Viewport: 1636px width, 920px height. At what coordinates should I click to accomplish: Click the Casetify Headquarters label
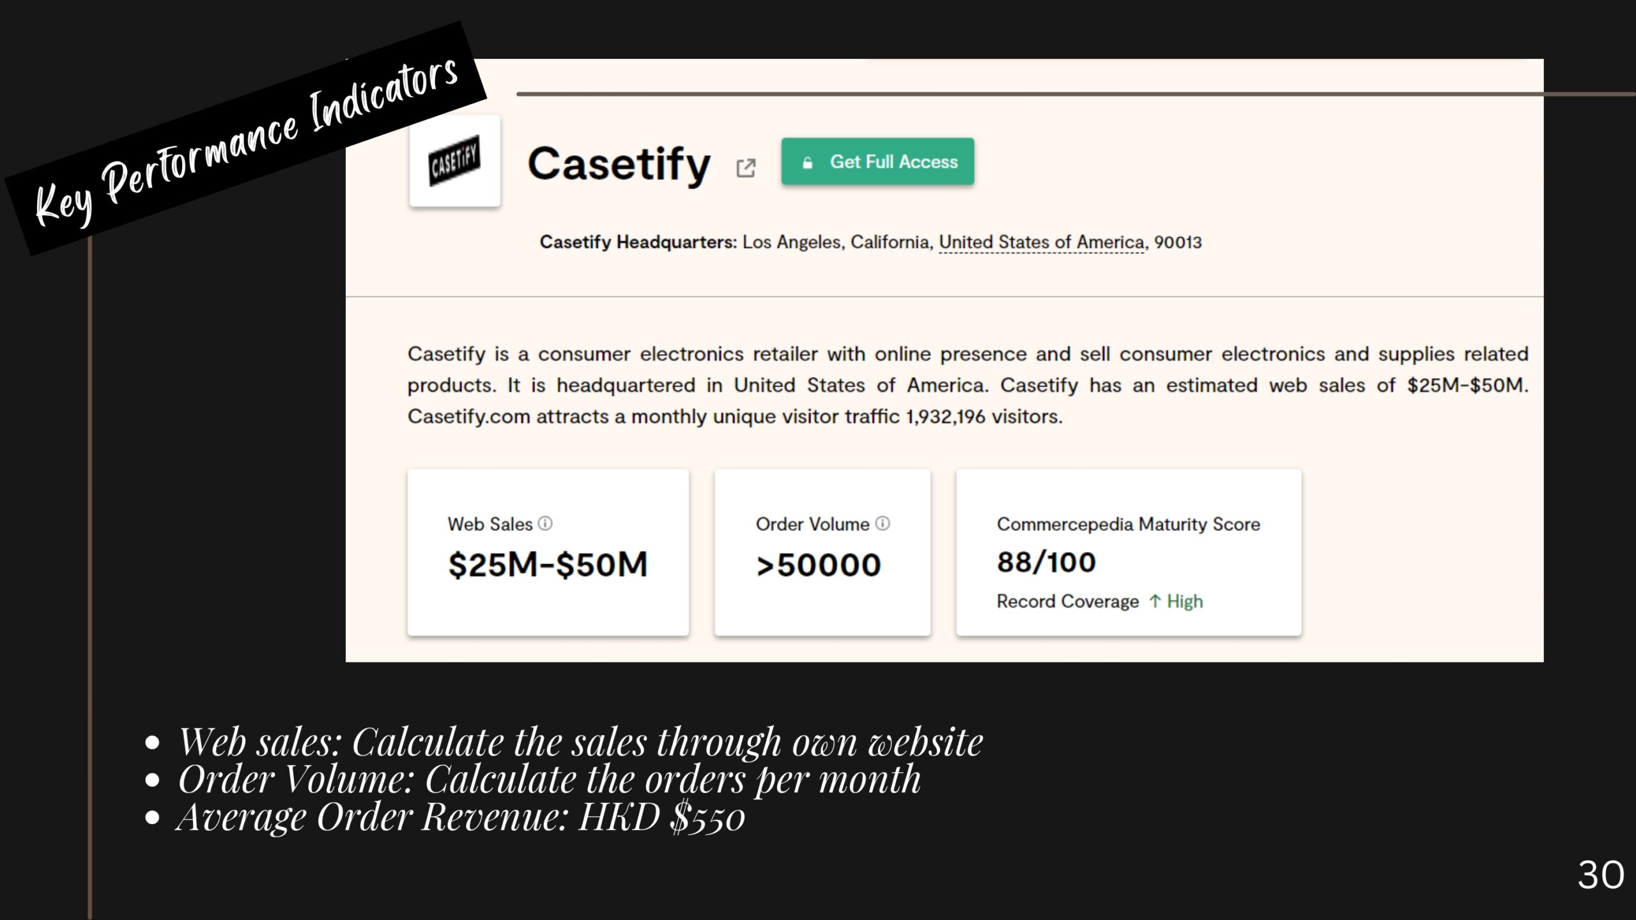(638, 242)
